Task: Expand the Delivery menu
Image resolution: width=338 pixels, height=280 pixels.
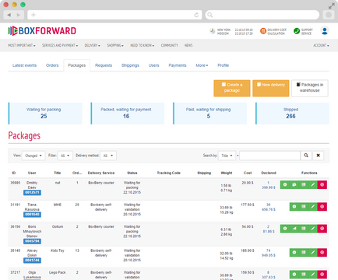Action: click(92, 45)
